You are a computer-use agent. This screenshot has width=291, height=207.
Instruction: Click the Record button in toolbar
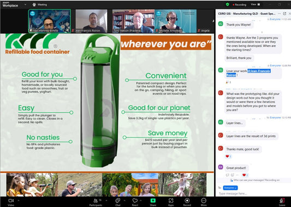(x=187, y=202)
